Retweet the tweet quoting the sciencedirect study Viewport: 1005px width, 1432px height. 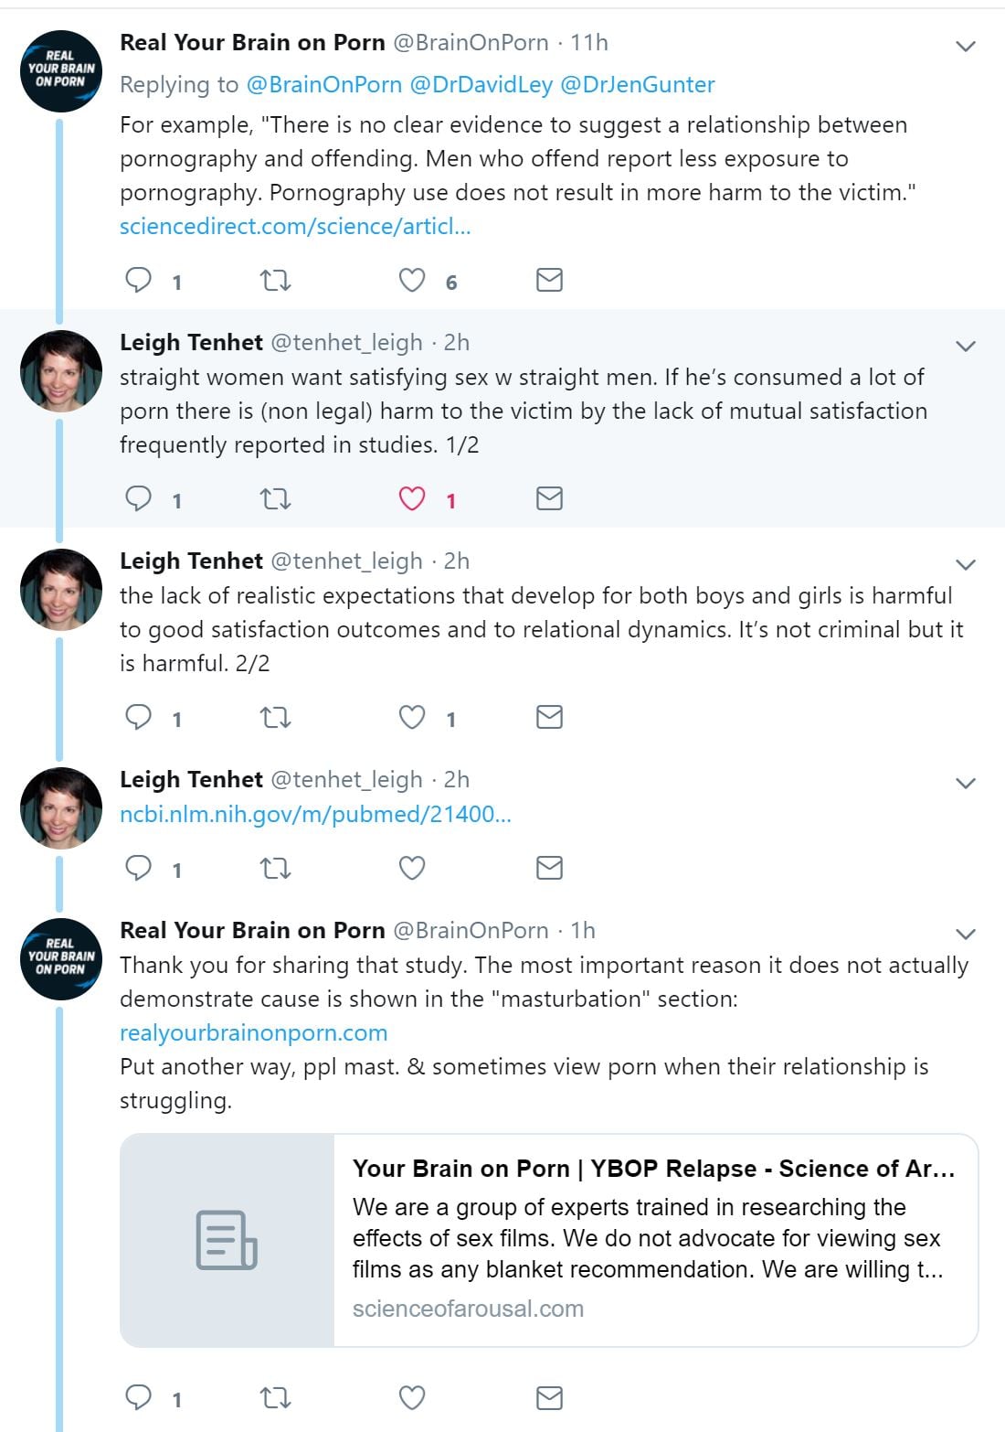tap(275, 280)
